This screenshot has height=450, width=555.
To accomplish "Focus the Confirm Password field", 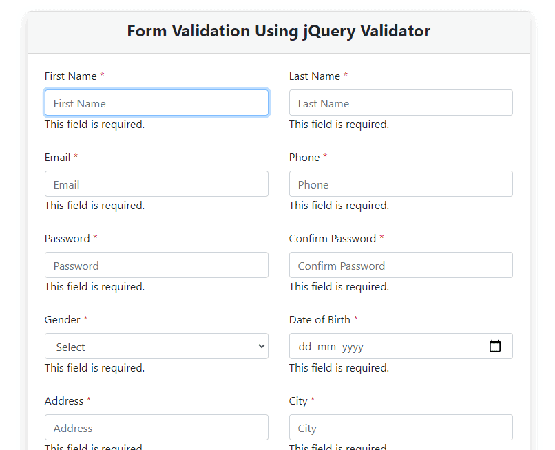I will tap(401, 265).
